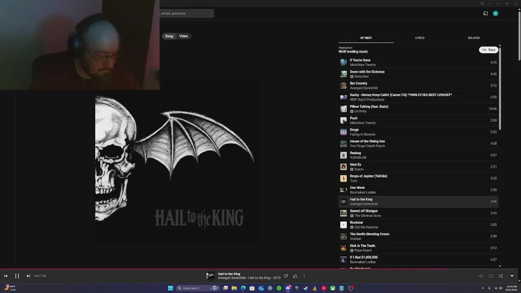Open the Volbeat artist link
This screenshot has width=521, height=293.
pos(355,239)
